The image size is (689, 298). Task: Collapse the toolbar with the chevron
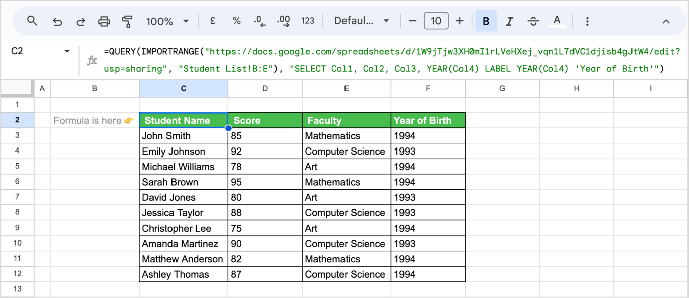click(666, 21)
